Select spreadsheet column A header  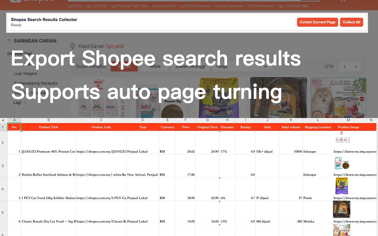pos(14,120)
